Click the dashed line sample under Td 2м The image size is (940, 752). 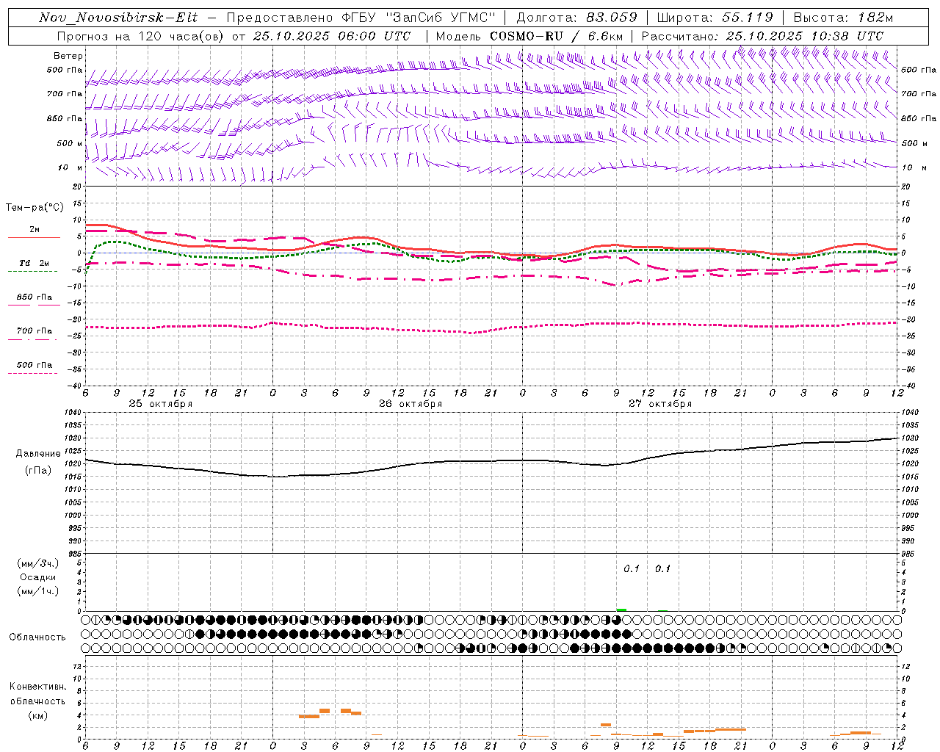click(x=32, y=272)
